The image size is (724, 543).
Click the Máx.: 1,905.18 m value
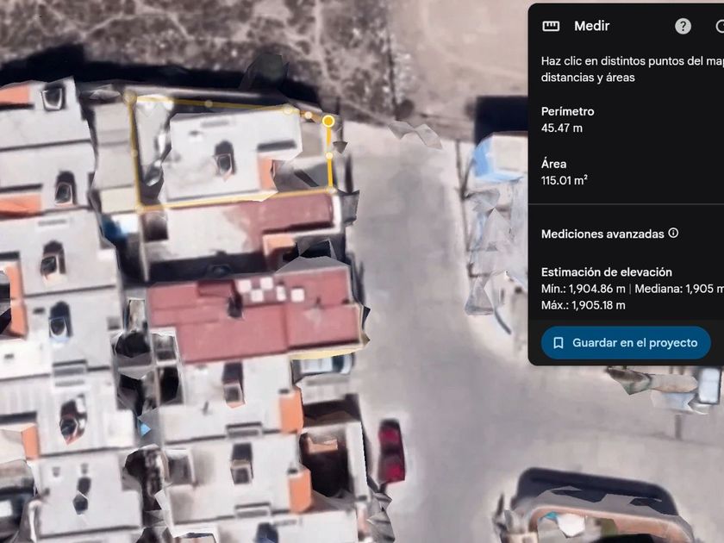[x=584, y=305]
